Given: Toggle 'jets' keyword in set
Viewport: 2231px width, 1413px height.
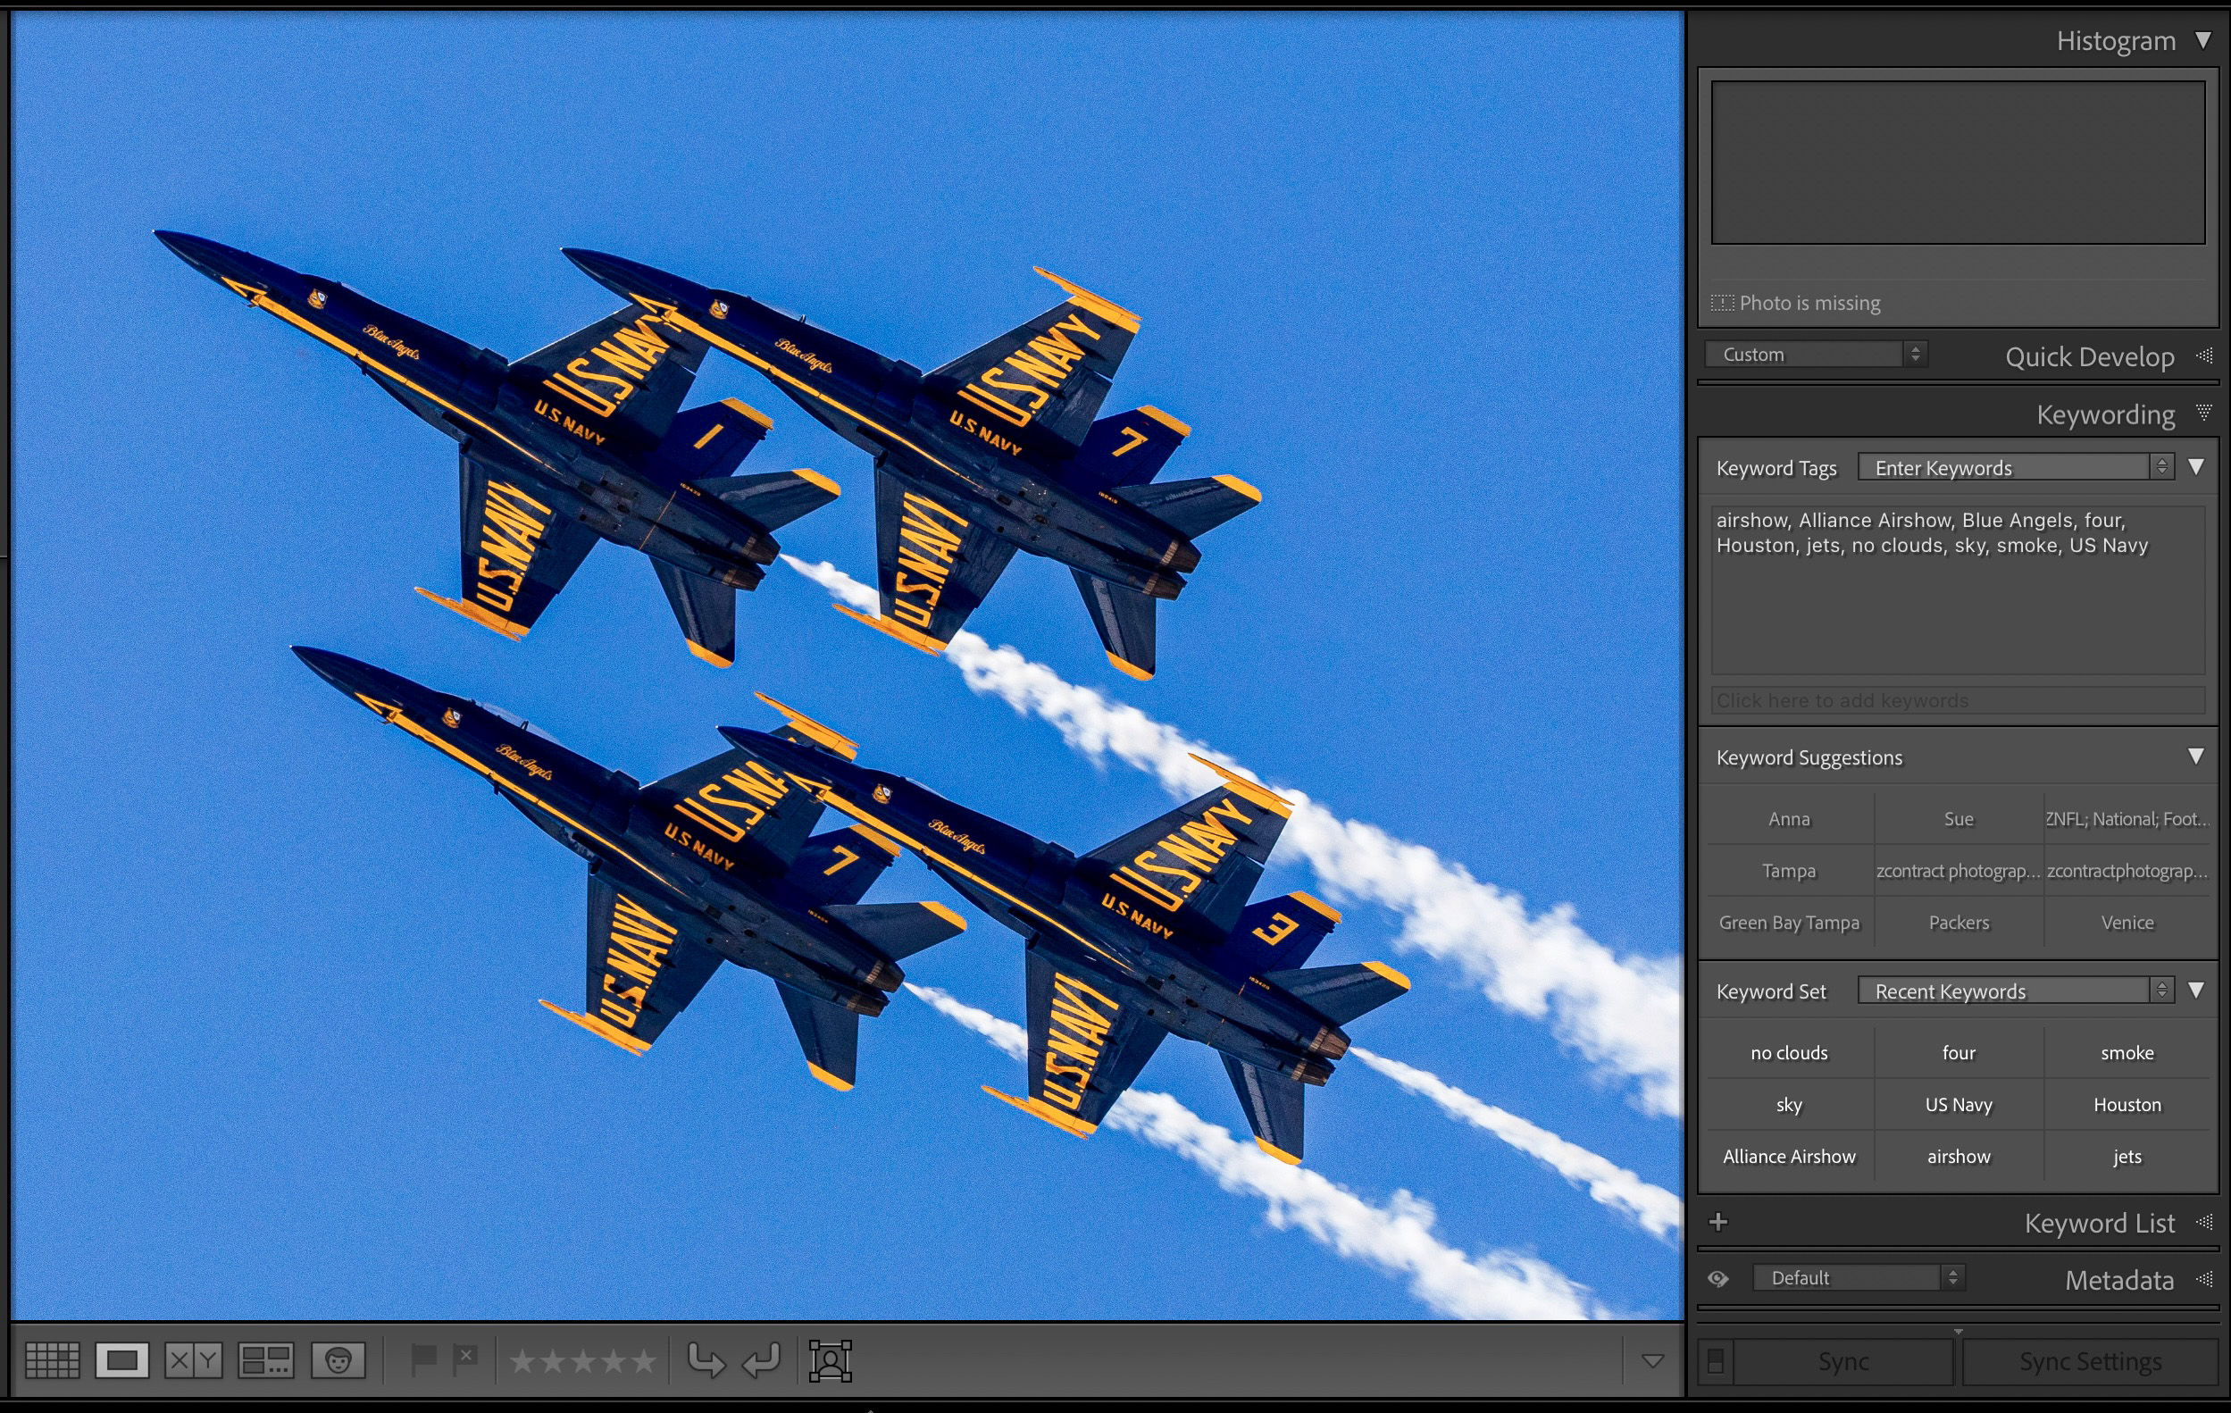Looking at the screenshot, I should (2127, 1157).
